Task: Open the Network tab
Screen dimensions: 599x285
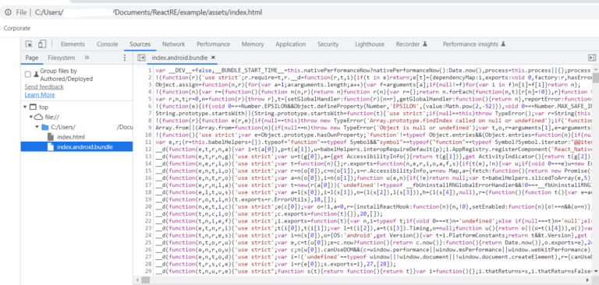Action: tap(173, 44)
